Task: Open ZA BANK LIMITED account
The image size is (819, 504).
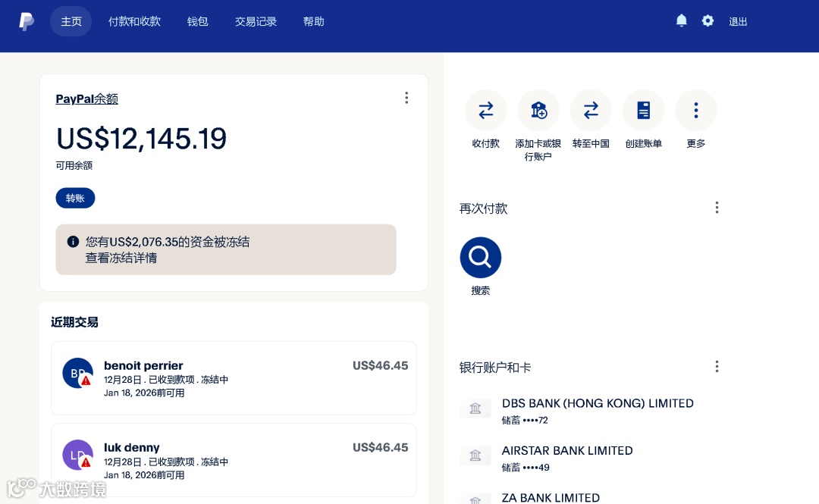Action: [551, 498]
